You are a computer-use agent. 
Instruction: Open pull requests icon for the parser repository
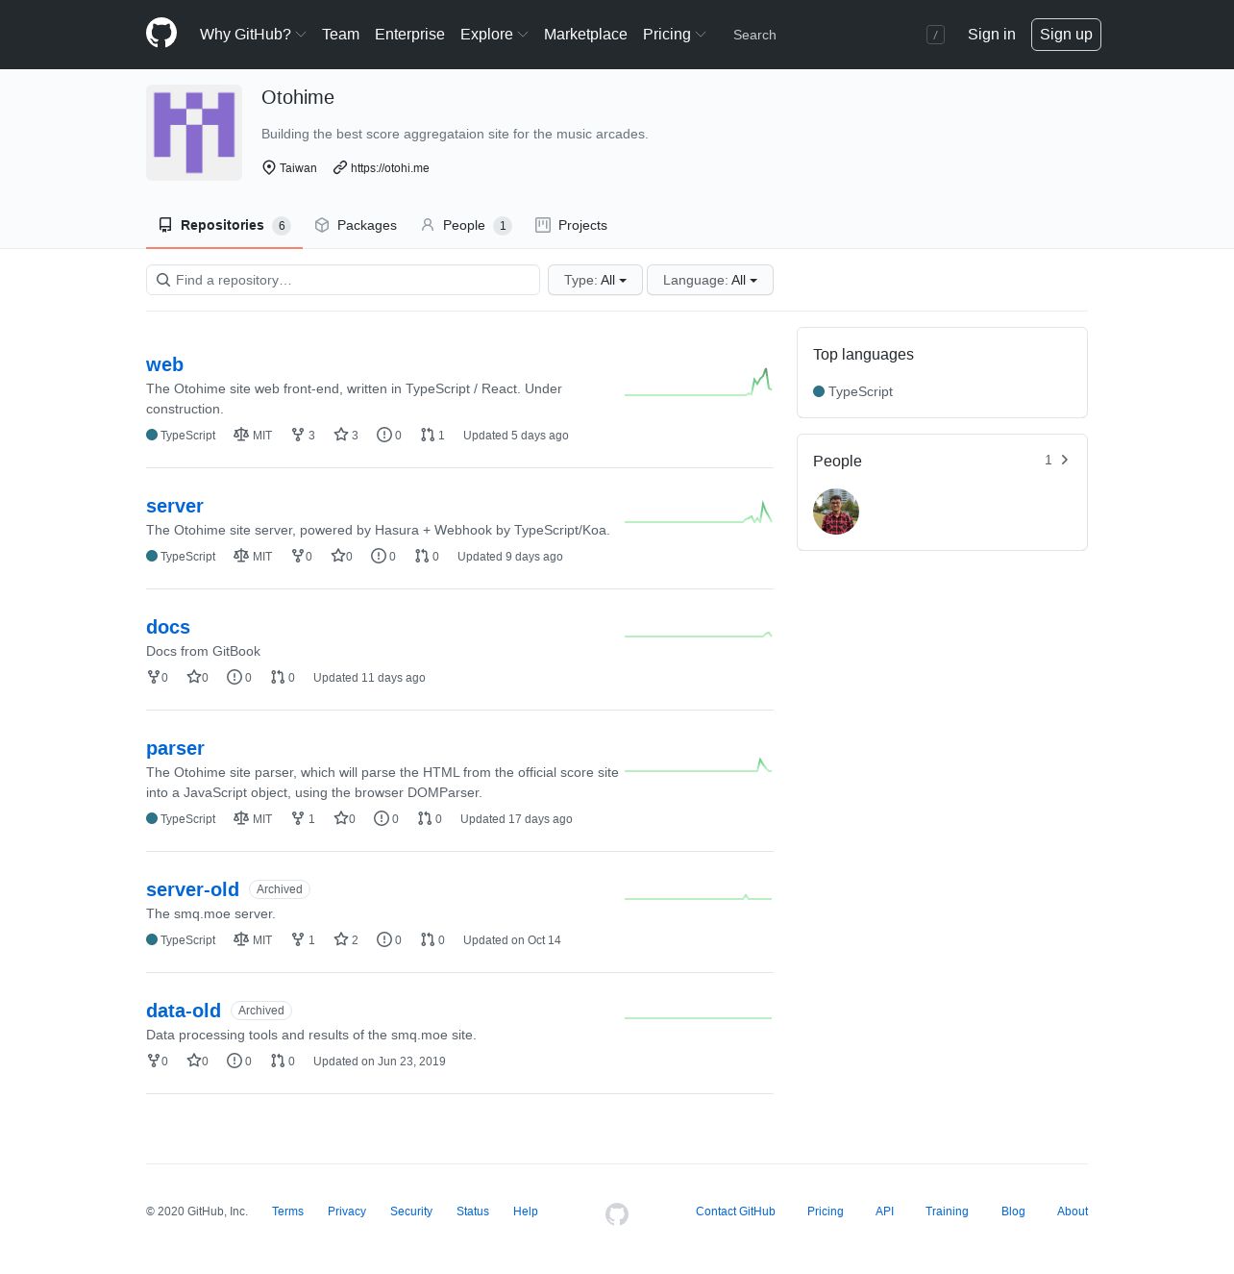tap(424, 818)
